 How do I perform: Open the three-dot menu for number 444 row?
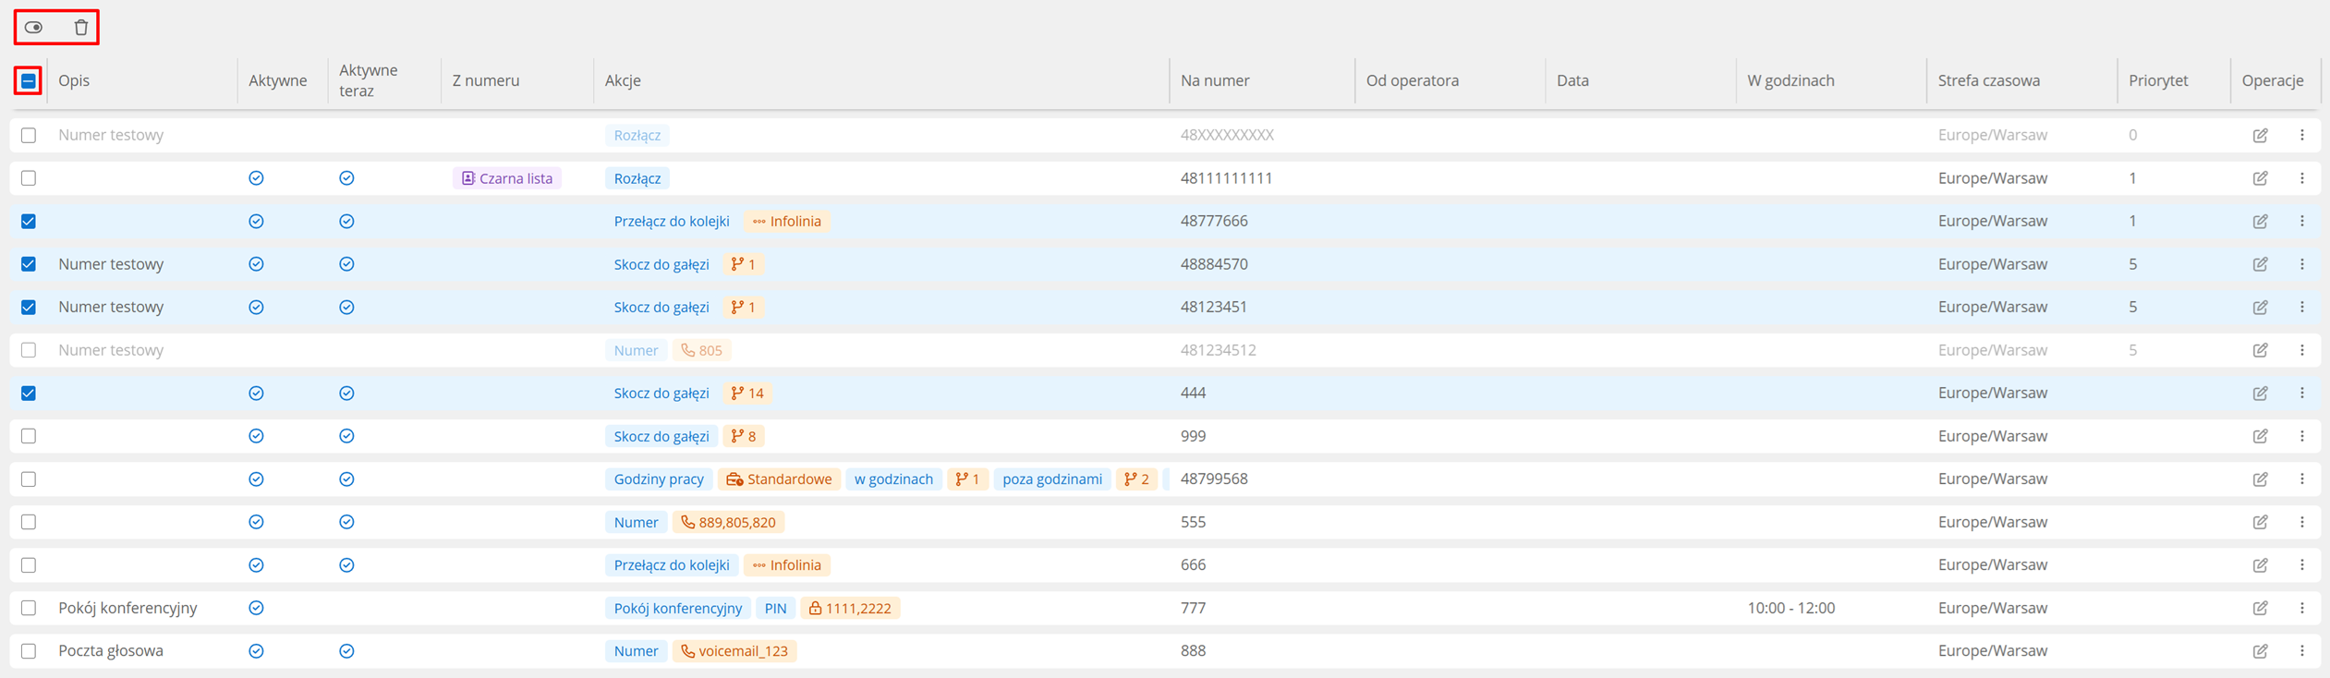[x=2301, y=393]
